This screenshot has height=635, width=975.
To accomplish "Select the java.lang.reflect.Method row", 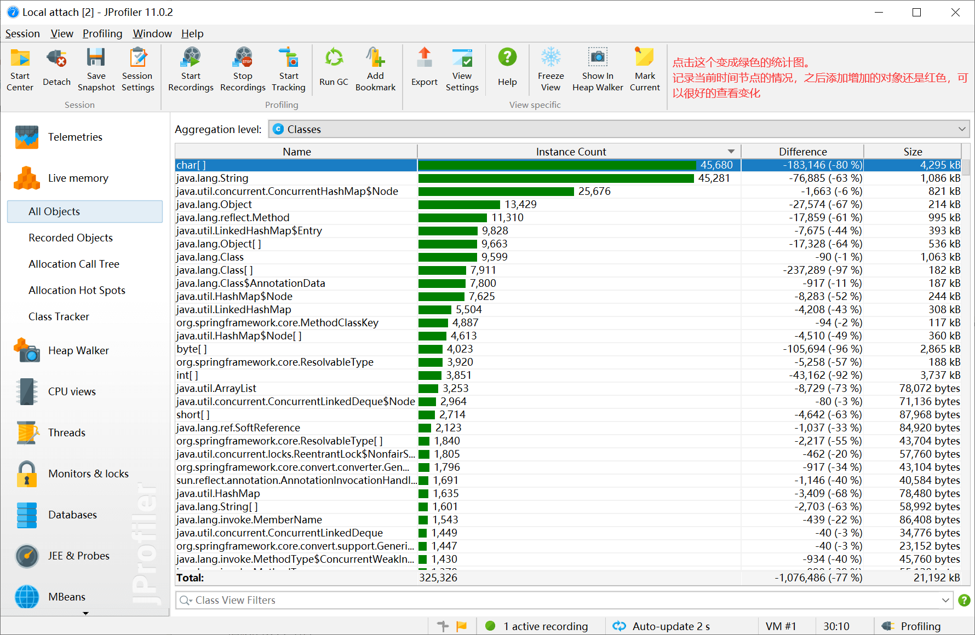I will [569, 217].
